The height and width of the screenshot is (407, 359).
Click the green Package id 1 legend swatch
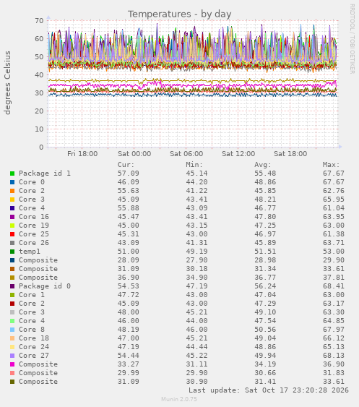tap(12, 173)
